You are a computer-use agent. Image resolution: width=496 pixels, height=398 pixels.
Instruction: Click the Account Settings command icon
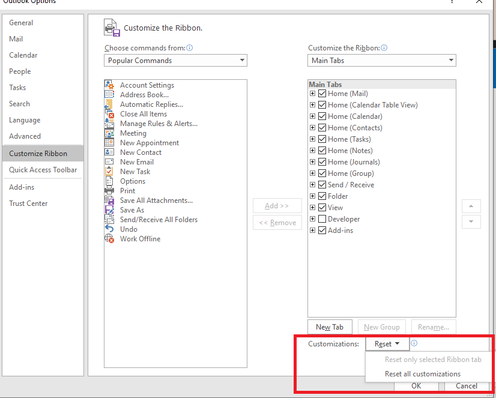[109, 85]
